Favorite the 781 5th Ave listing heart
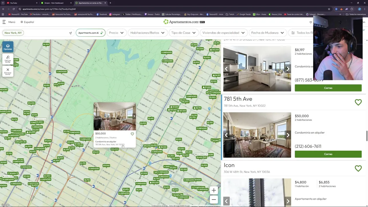 [x=358, y=102]
